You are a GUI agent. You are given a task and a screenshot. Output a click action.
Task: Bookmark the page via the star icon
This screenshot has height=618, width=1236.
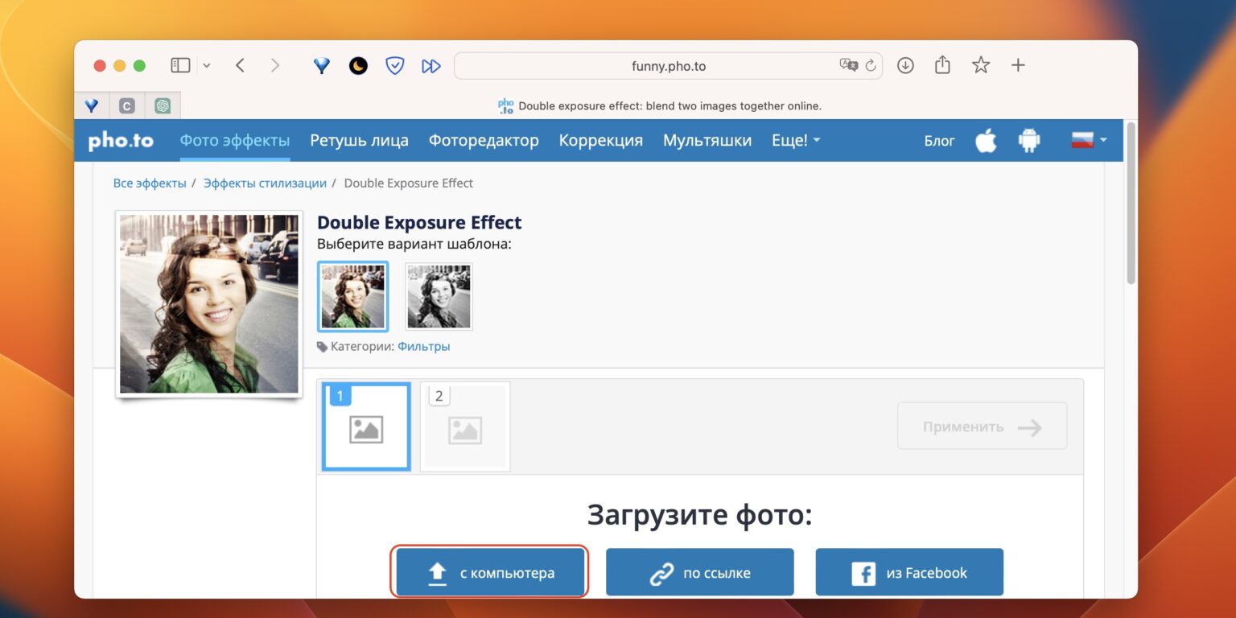pyautogui.click(x=980, y=65)
